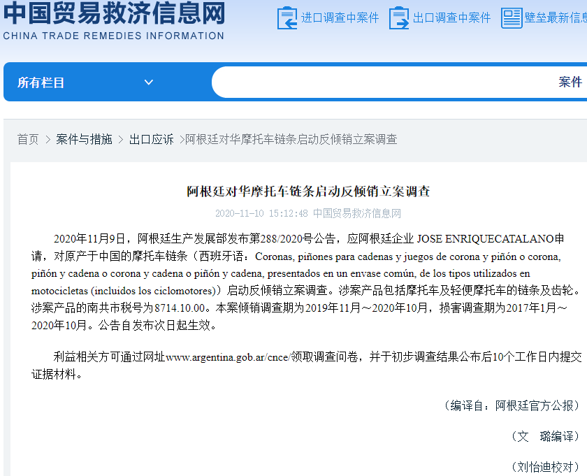Click the 壁垒最新信息 navigation text
Viewport: 587px width, 476px height.
coord(556,18)
